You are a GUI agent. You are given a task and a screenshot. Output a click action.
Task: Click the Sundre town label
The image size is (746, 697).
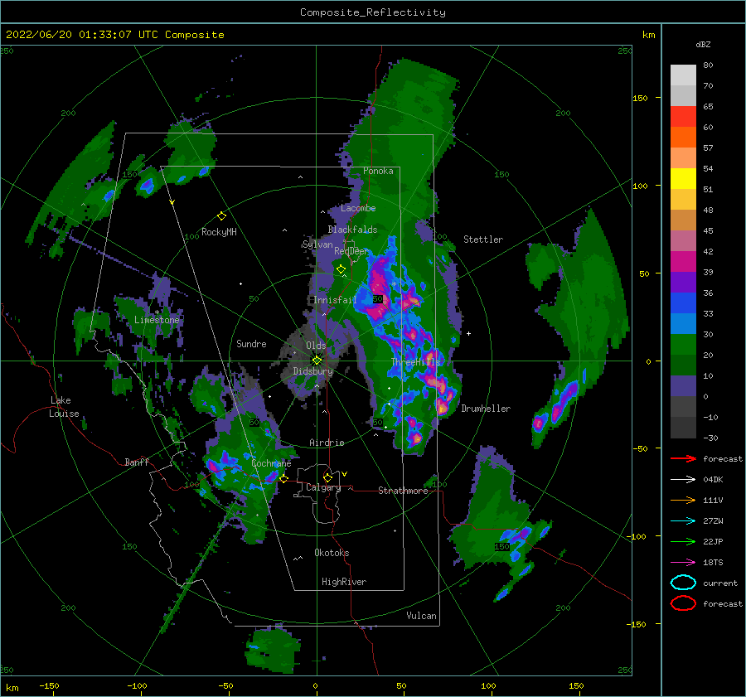click(251, 343)
